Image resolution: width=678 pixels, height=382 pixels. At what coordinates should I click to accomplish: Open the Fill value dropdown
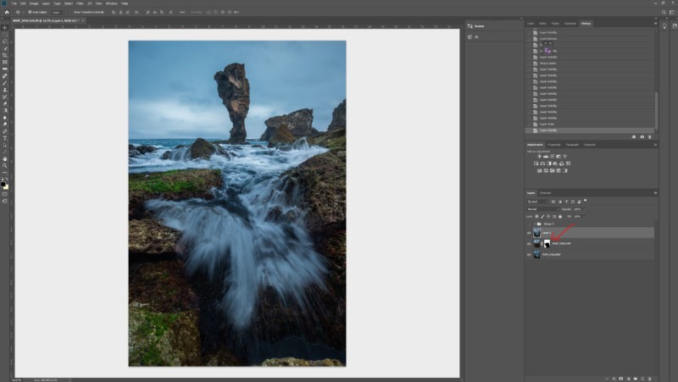coord(584,217)
